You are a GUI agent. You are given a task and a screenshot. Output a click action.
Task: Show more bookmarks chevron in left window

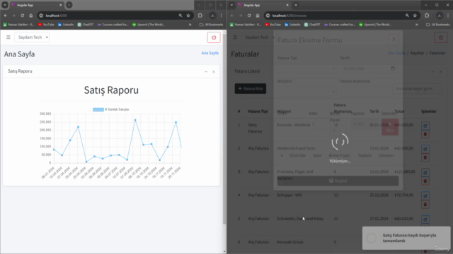190,25
